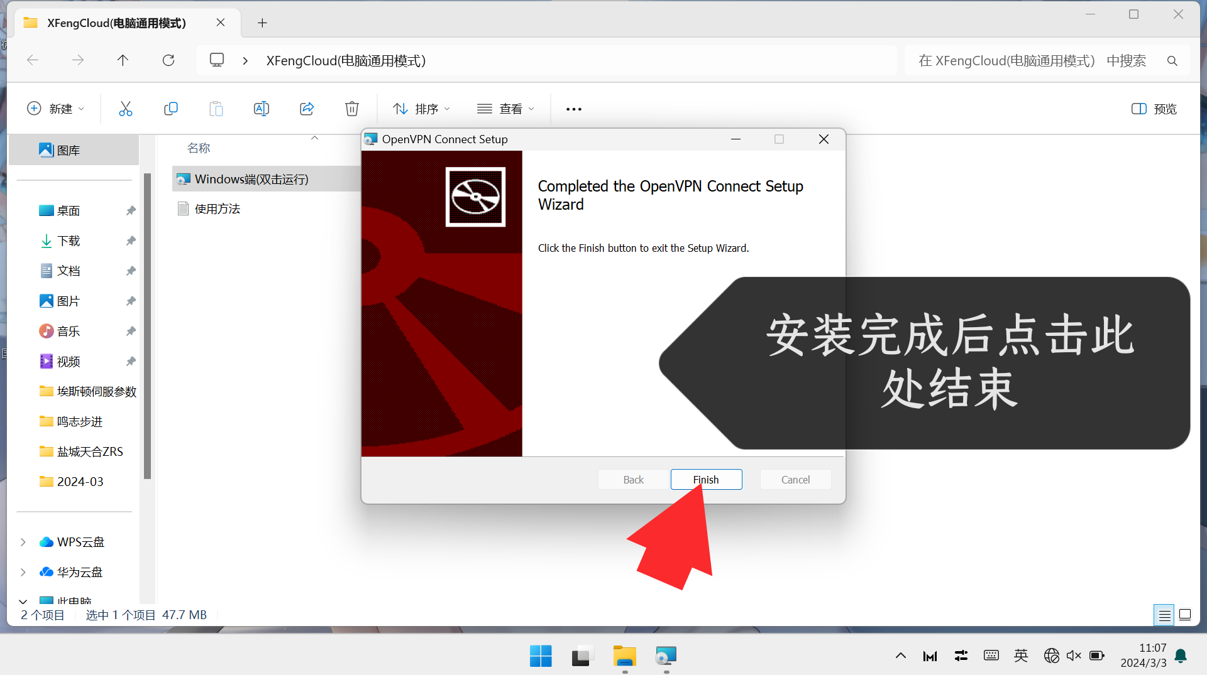1207x675 pixels.
Task: Expand the WPS云盘 tree node
Action: pos(23,542)
